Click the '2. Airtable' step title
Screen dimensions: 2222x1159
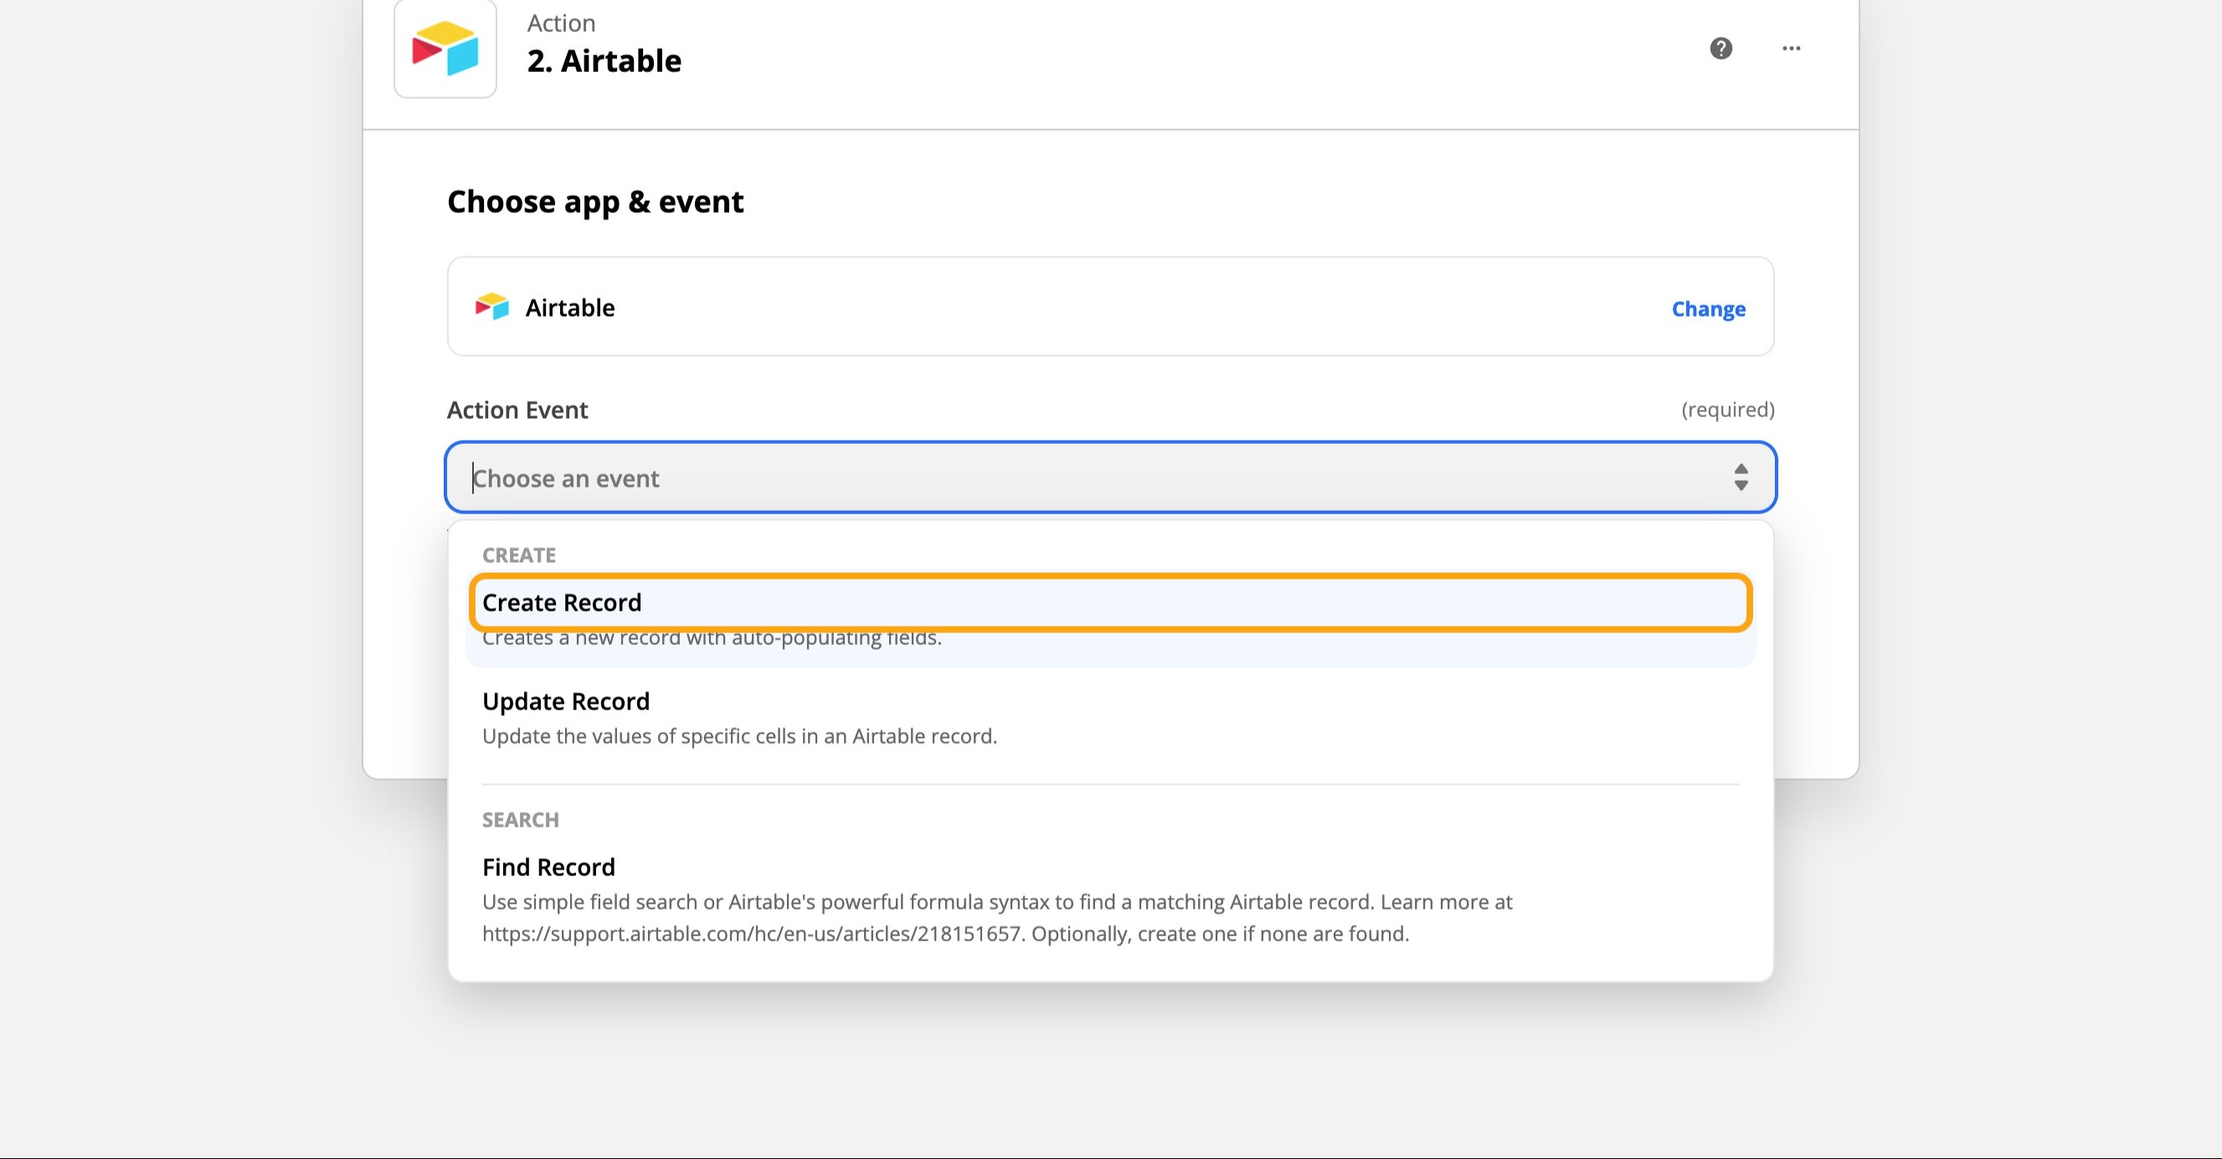pos(604,61)
